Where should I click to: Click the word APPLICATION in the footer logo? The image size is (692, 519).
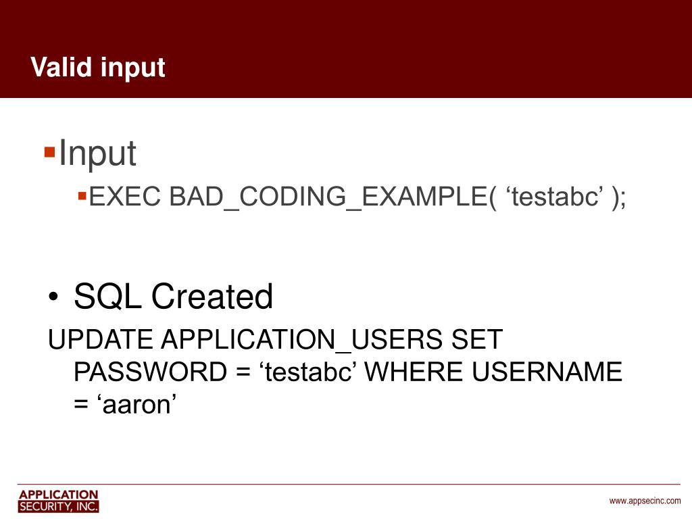coord(58,495)
